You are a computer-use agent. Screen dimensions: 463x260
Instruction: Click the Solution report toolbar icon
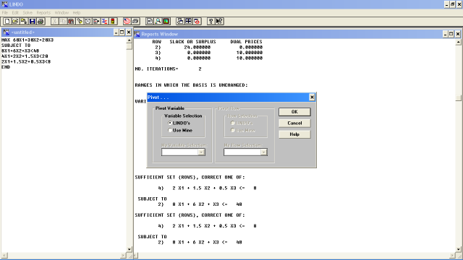(150, 21)
